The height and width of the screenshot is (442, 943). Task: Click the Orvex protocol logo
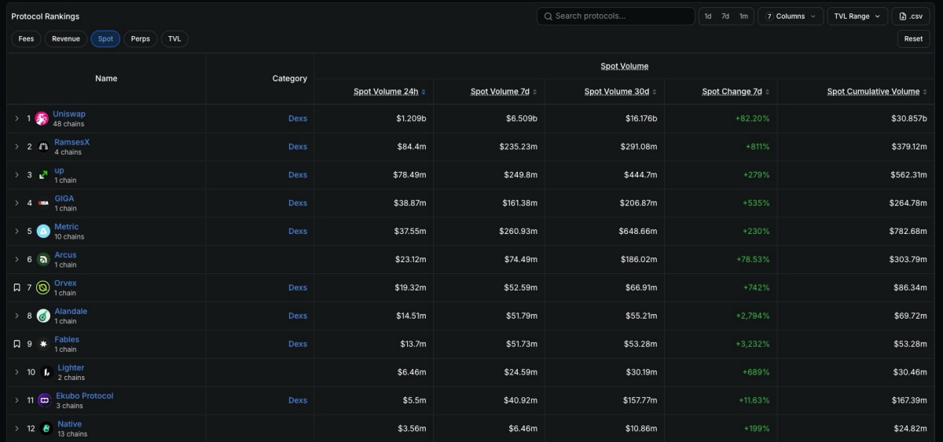(43, 287)
